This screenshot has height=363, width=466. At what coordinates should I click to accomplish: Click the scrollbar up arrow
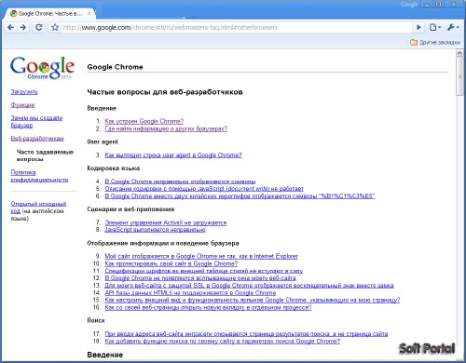[459, 53]
